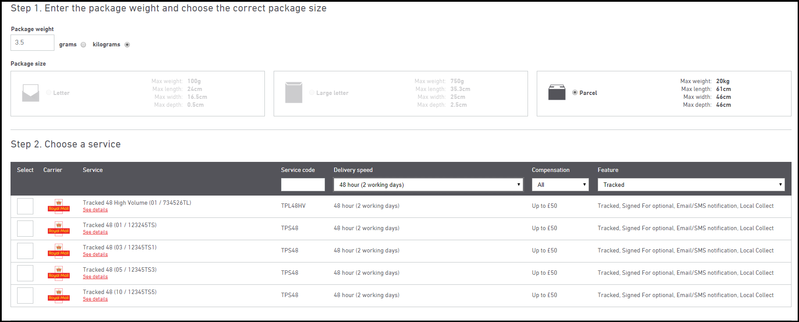
Task: Choose the Parcel package size radio button
Action: 575,93
